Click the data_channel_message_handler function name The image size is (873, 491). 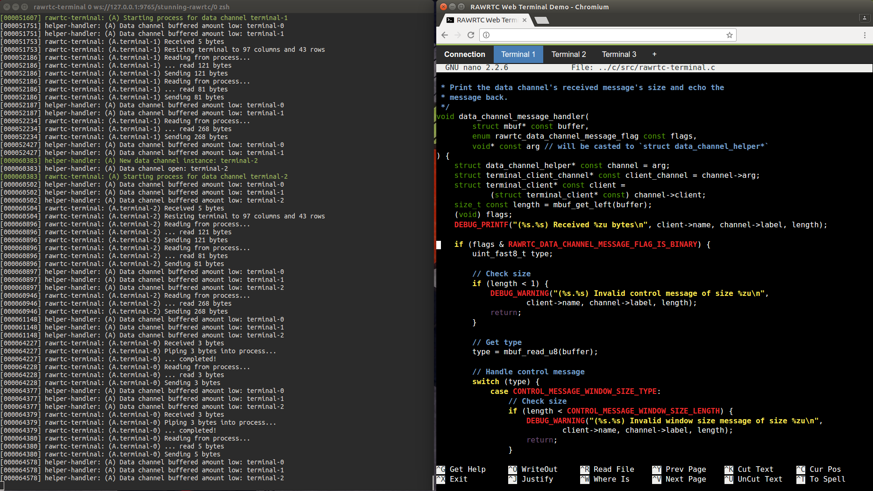click(522, 117)
